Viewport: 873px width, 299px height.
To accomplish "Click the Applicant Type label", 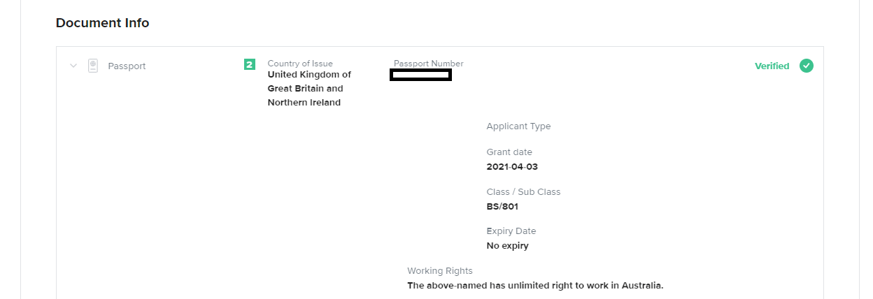I will (518, 126).
